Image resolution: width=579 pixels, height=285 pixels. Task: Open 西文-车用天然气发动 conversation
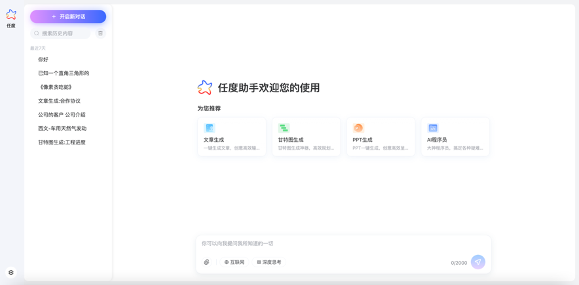(x=62, y=129)
